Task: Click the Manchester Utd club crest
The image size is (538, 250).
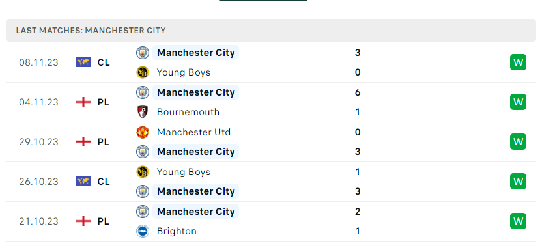Action: click(x=143, y=132)
